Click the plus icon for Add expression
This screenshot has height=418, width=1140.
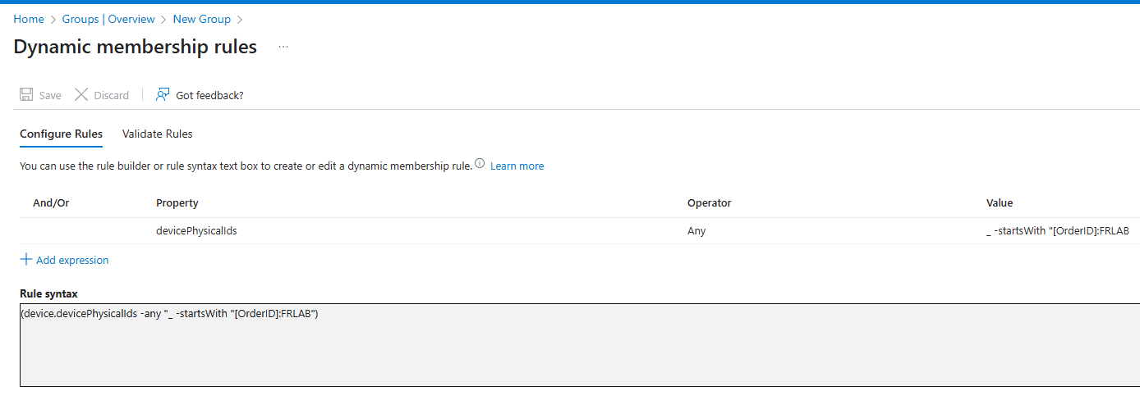[26, 260]
